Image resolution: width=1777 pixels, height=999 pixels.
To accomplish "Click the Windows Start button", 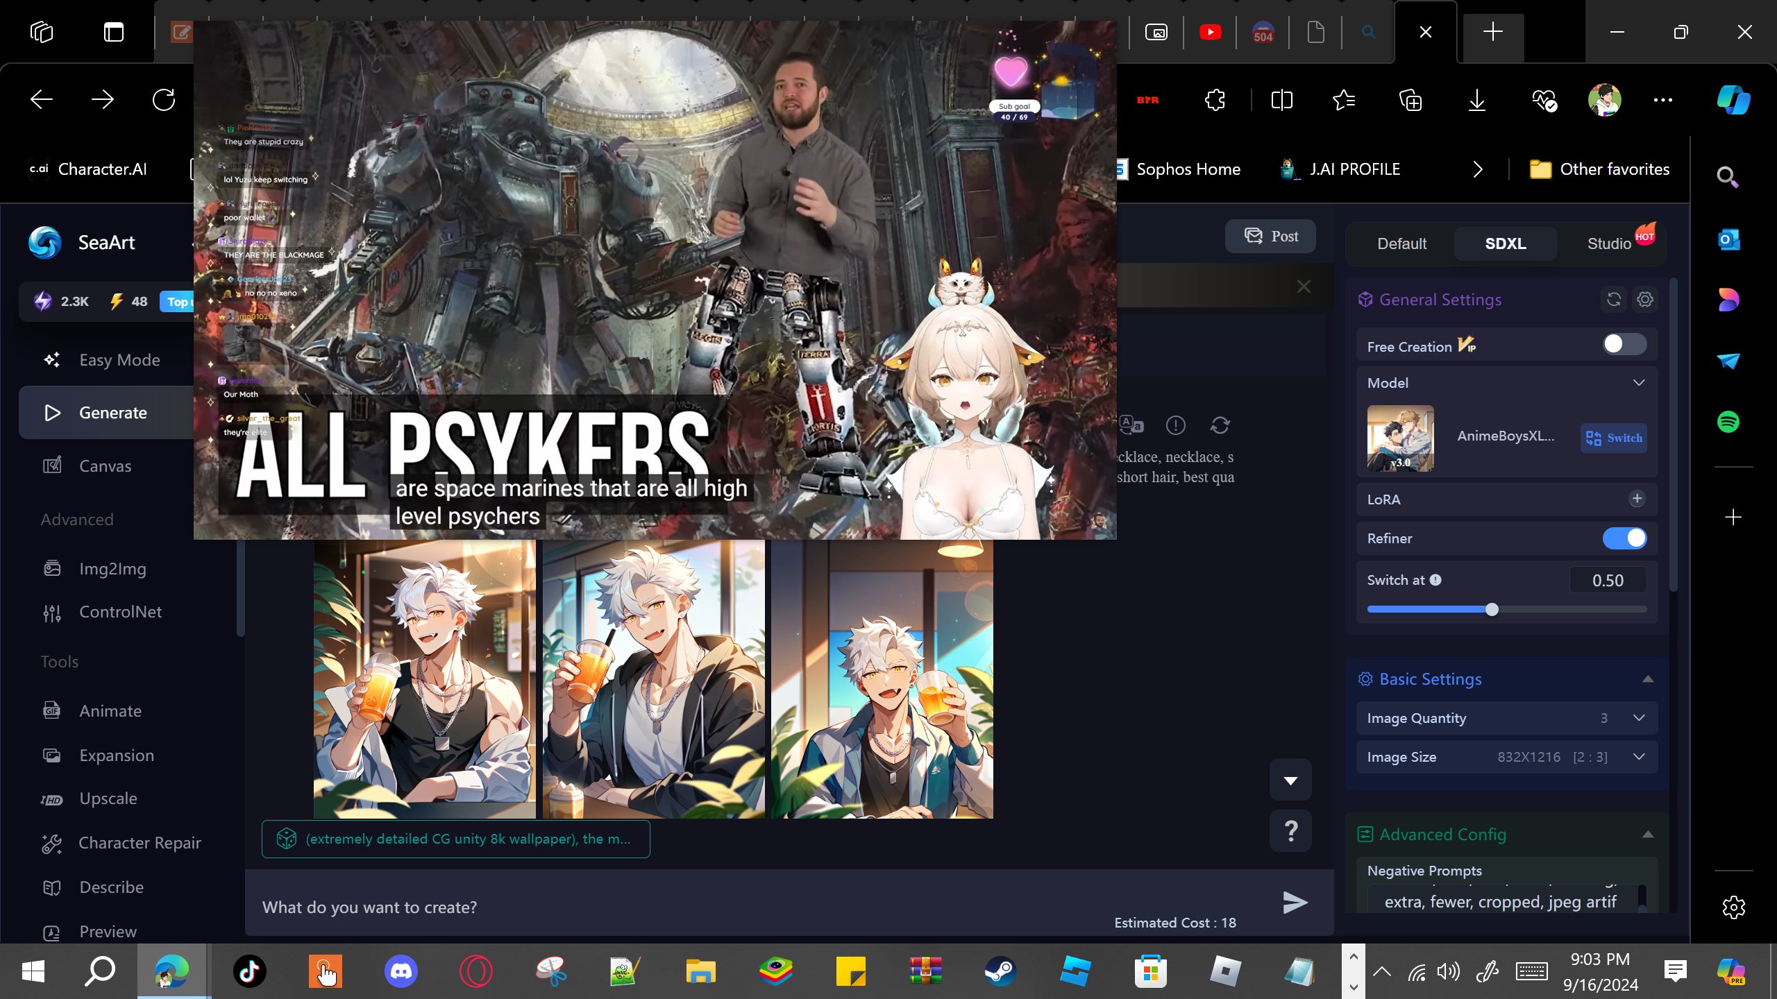I will pos(33,971).
